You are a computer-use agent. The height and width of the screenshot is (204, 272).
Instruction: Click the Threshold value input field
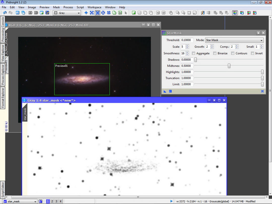187,40
